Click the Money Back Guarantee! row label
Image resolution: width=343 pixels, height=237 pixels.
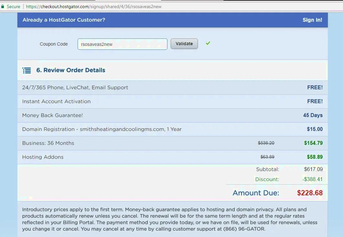pyautogui.click(x=53, y=115)
